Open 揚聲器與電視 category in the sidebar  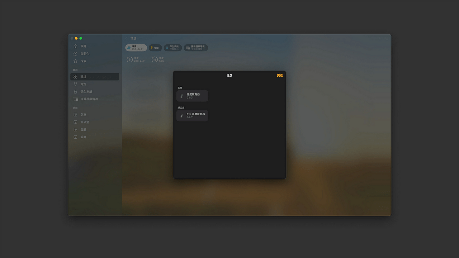click(x=95, y=99)
